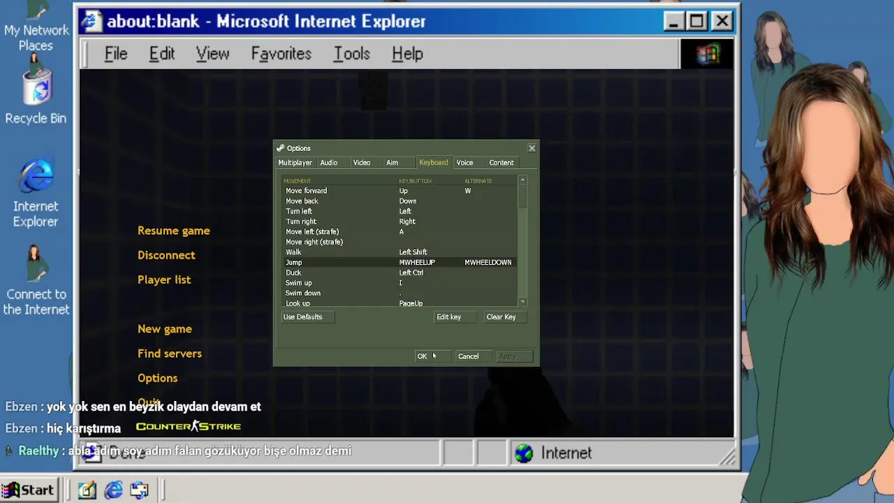The image size is (894, 503).
Task: Select the Duck binding row
Action: pos(400,272)
